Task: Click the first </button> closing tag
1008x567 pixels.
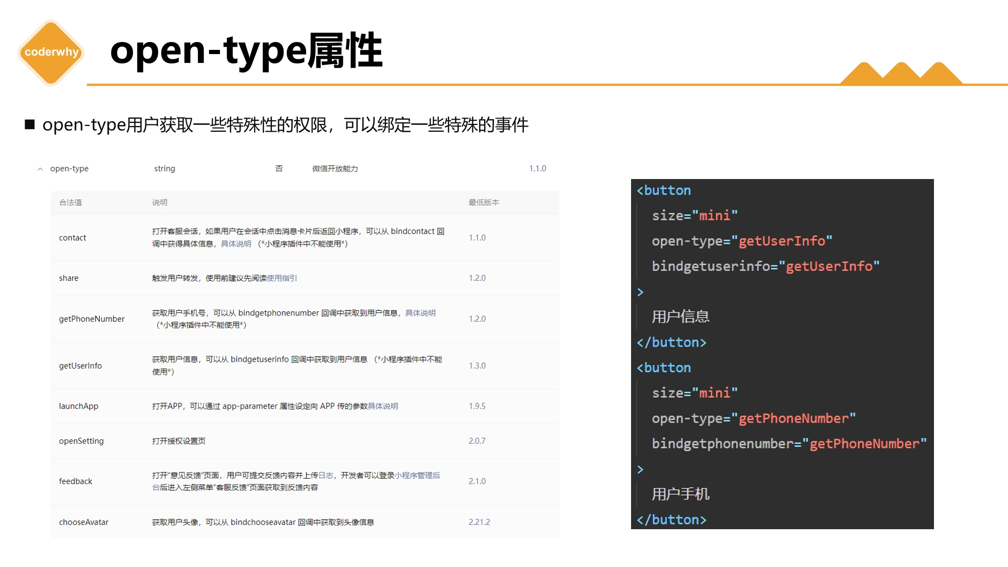Action: [671, 342]
